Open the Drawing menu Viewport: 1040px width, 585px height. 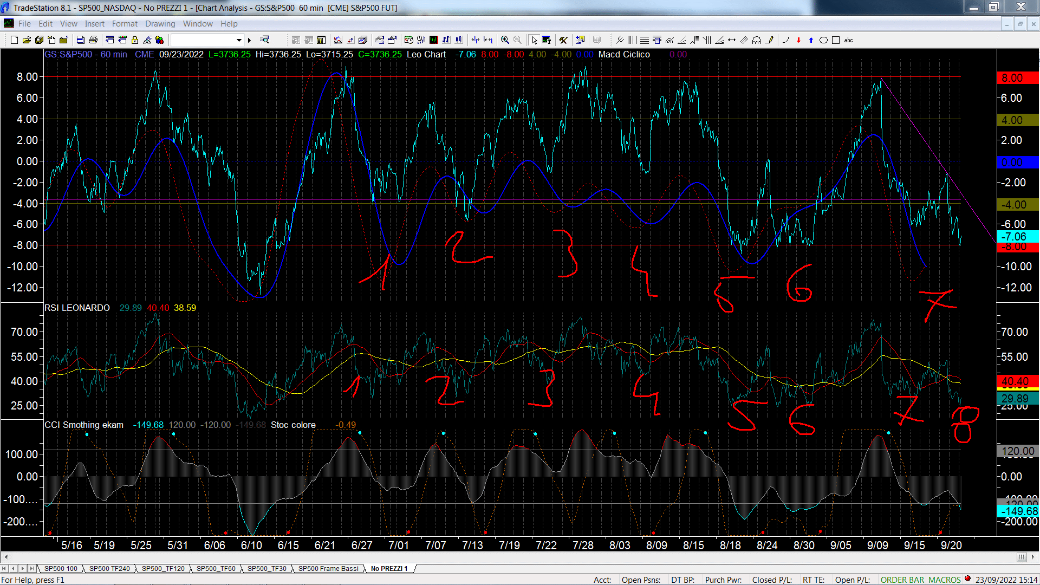coord(160,24)
